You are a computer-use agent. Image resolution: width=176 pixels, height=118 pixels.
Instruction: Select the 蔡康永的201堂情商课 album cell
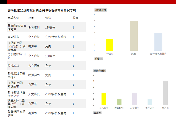tap(16, 27)
